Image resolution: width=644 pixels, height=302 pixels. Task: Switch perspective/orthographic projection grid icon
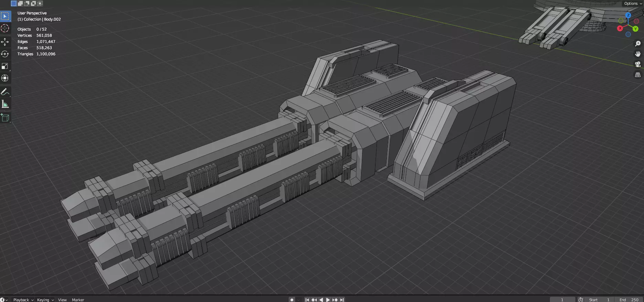click(638, 75)
